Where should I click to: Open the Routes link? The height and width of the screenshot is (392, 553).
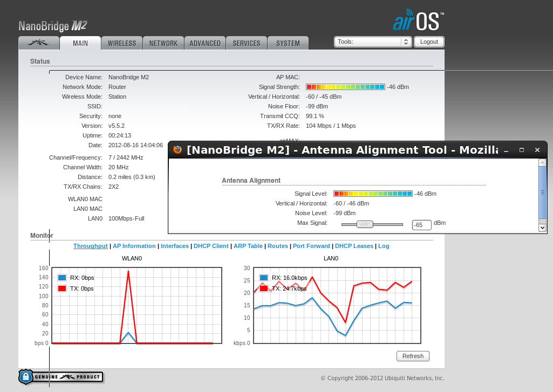coord(277,246)
